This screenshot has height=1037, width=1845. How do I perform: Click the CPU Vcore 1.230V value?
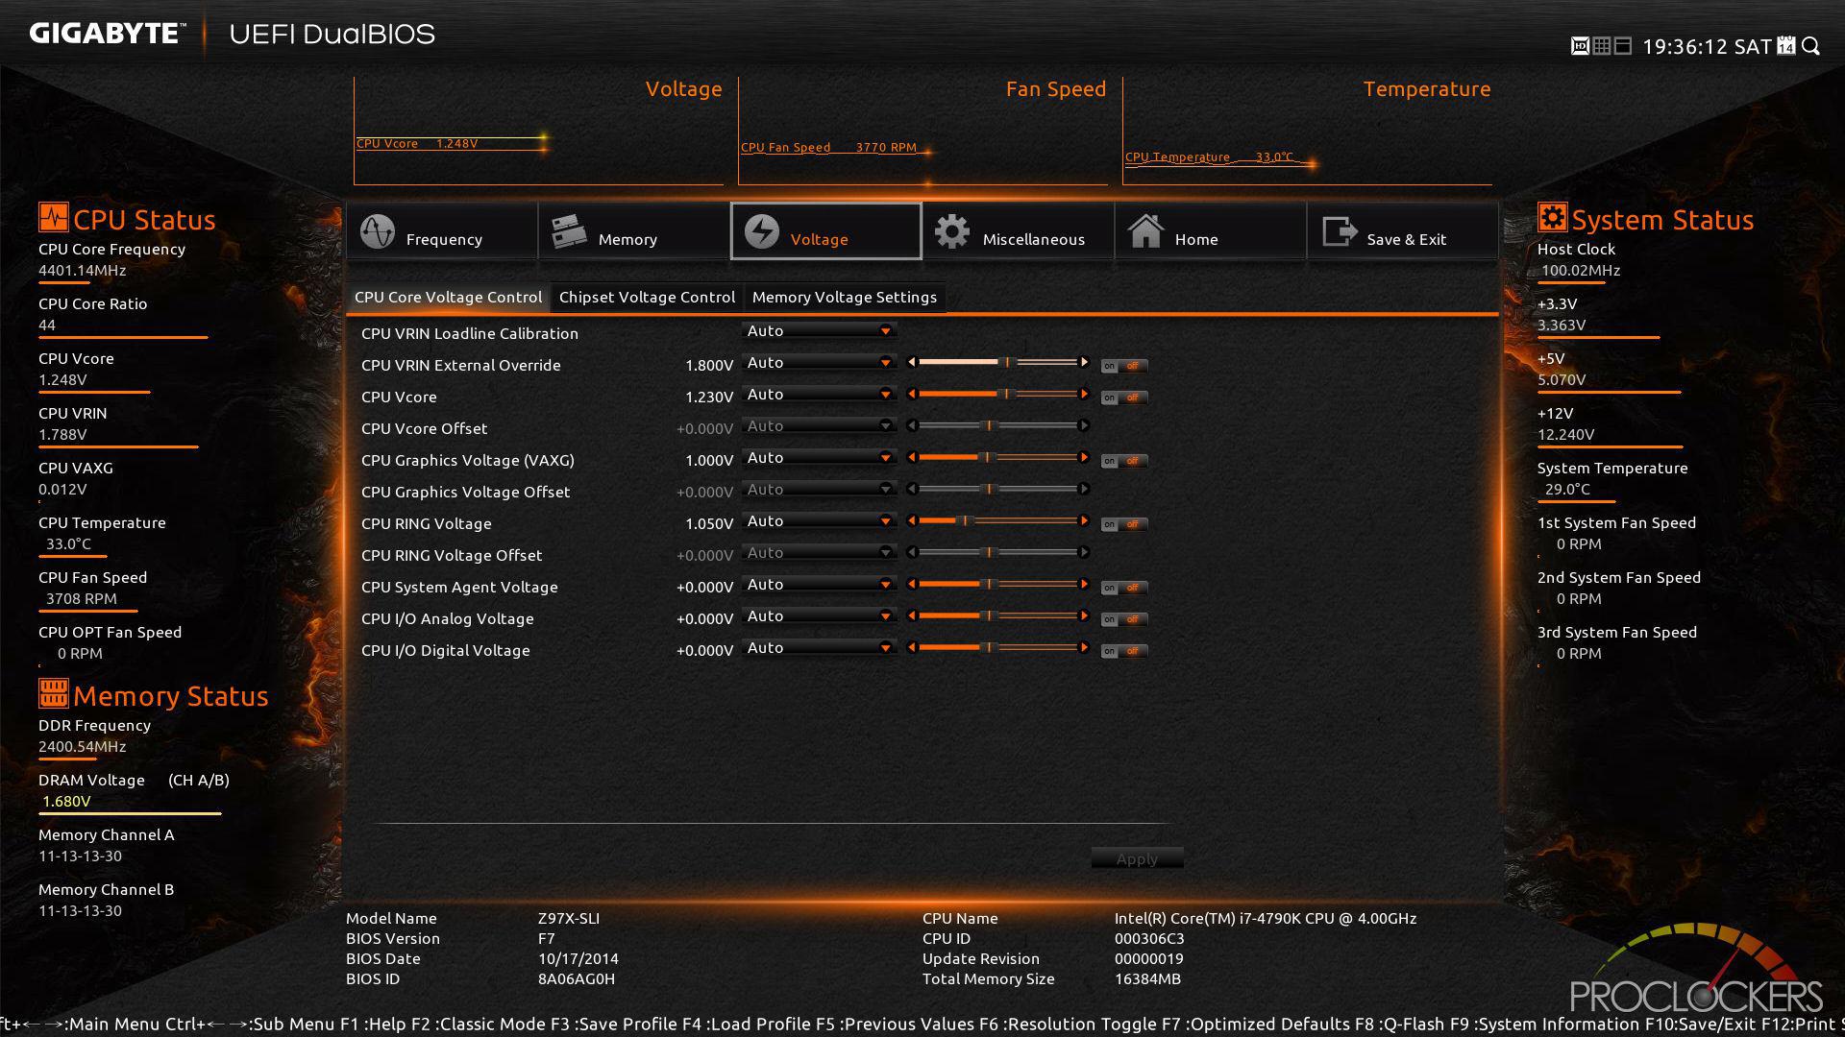[x=709, y=397]
